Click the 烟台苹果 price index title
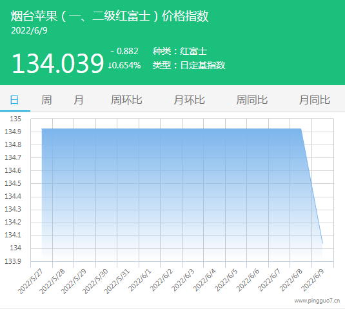The height and width of the screenshot is (309, 345). [x=110, y=16]
